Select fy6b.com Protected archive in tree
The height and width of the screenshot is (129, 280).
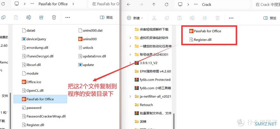[152, 80]
